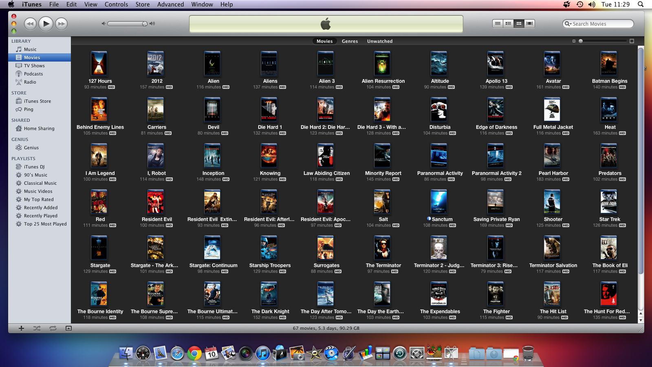Select Genius in the sidebar
This screenshot has height=367, width=652.
coord(40,148)
